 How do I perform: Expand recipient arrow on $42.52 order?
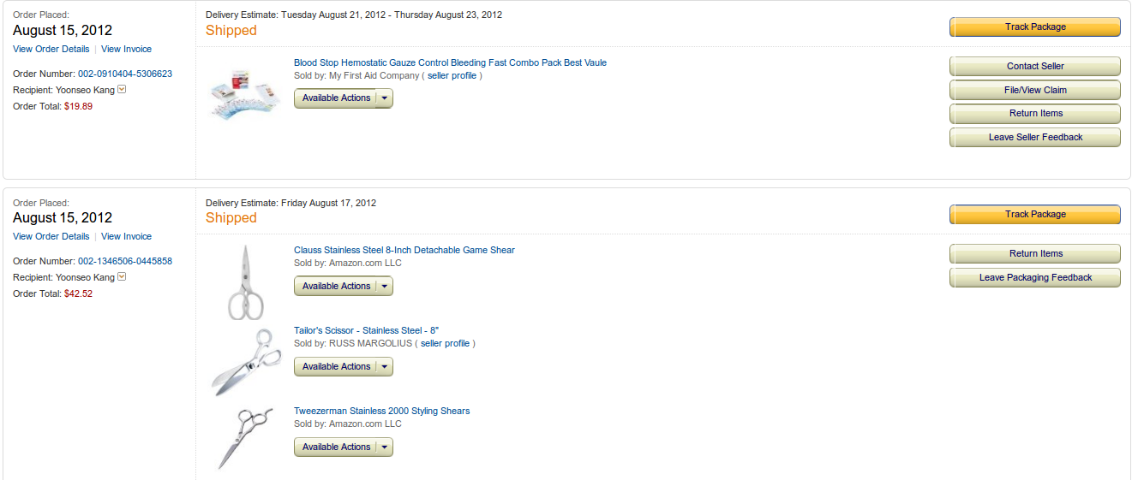pyautogui.click(x=122, y=277)
